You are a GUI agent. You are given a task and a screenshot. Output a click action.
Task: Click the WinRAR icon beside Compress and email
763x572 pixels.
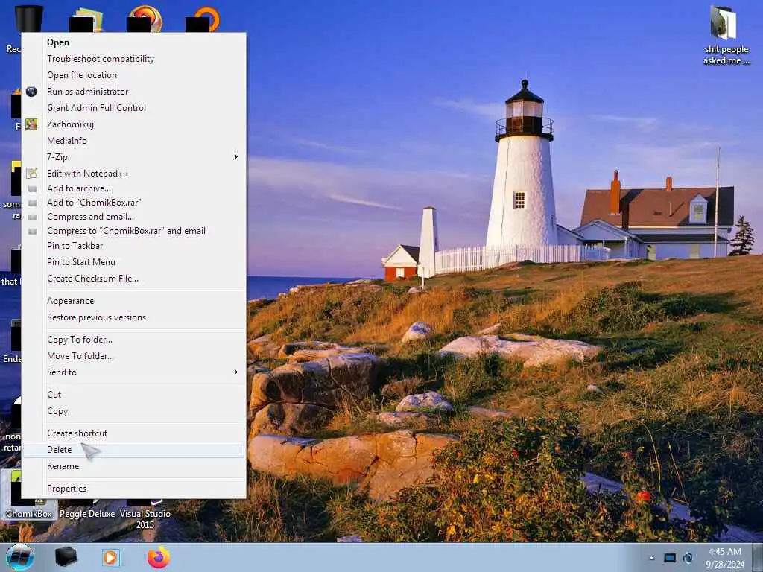click(32, 217)
